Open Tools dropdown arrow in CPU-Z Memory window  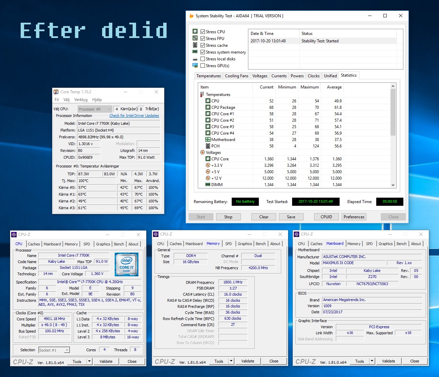pos(231,361)
